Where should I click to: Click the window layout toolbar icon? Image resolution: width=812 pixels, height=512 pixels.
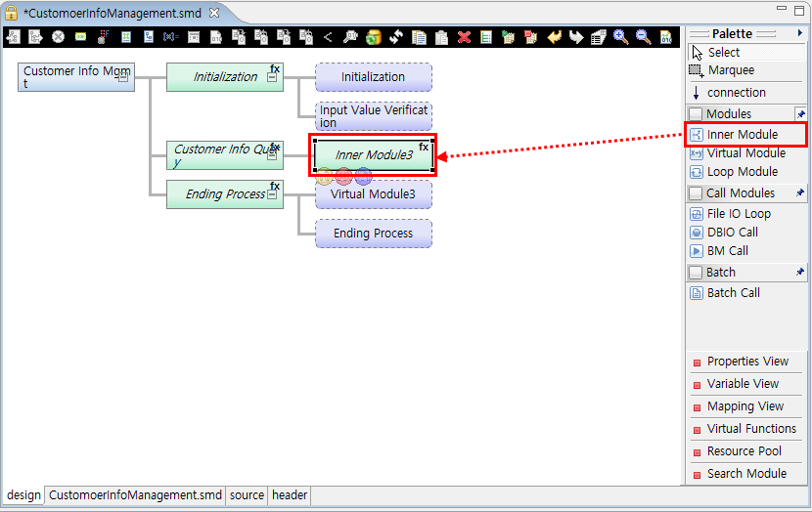pyautogui.click(x=194, y=37)
